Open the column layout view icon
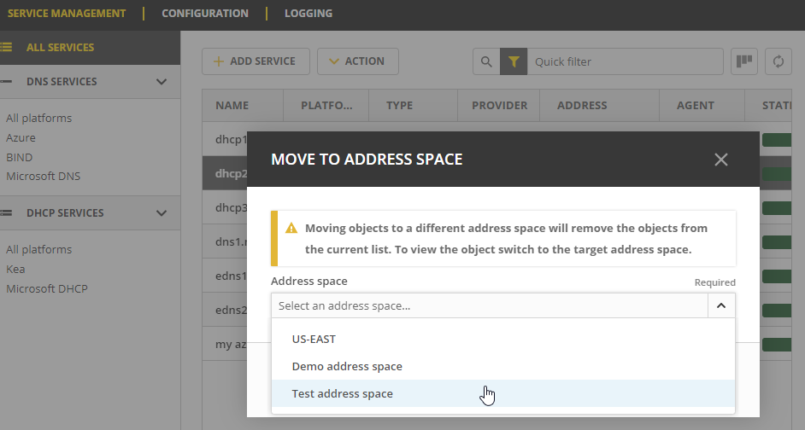 744,61
